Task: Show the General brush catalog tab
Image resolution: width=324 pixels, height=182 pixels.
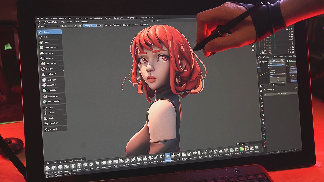Action: (63, 162)
